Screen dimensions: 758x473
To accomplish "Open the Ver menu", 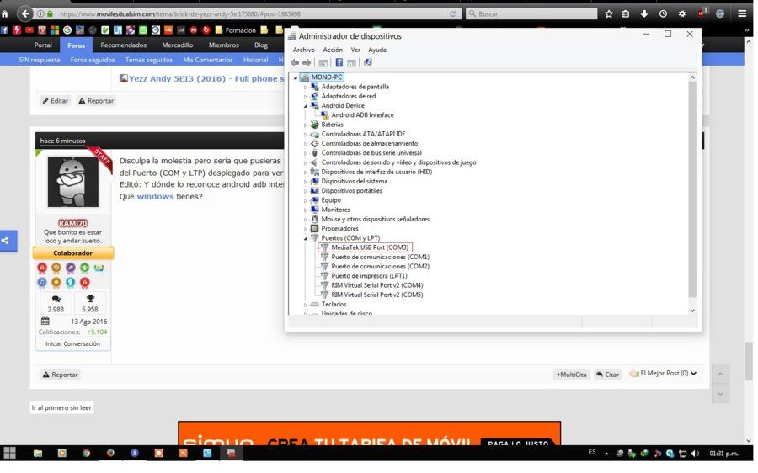I will click(355, 50).
